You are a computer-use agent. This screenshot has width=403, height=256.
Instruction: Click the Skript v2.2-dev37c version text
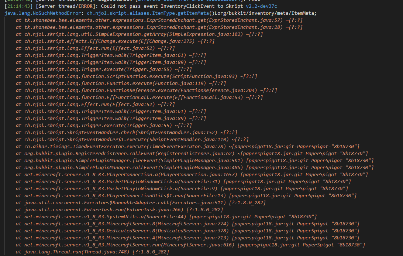(x=261, y=6)
